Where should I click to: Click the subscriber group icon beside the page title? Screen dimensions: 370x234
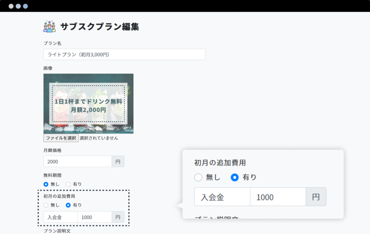(49, 26)
